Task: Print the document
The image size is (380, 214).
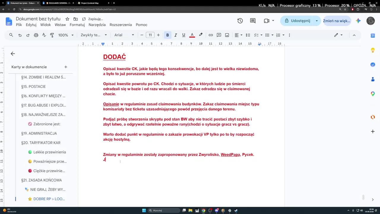Action: (36, 35)
